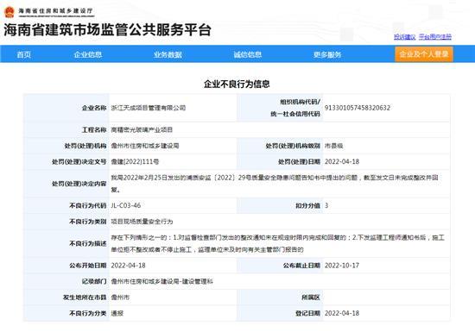Click the 工程名称 field label
Screen dimensions: 475x332
94,130
